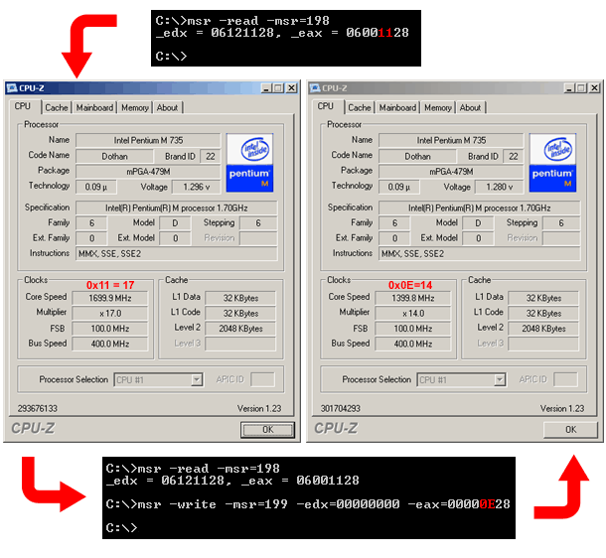Click number 293676133 in left window
This screenshot has height=558, width=606.
coord(38,408)
